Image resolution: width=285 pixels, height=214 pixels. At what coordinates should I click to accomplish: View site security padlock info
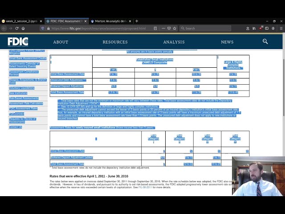click(49, 29)
